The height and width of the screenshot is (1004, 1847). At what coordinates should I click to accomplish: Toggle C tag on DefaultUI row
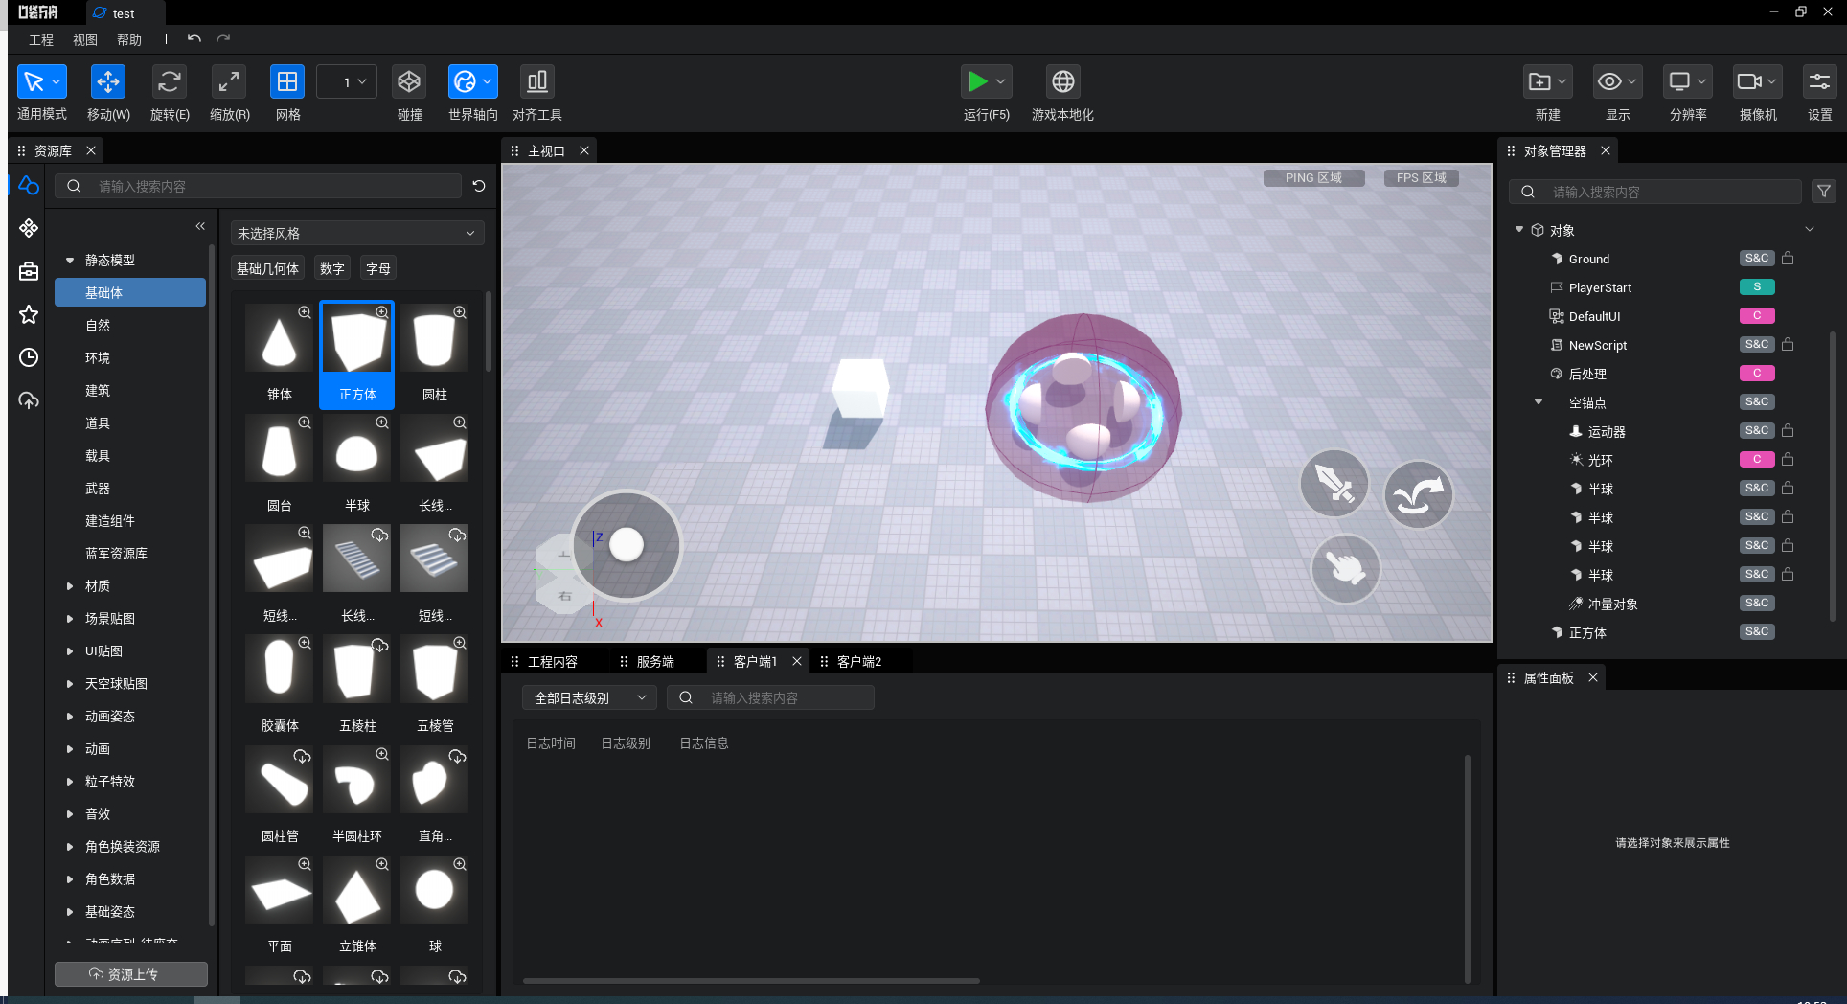point(1757,316)
